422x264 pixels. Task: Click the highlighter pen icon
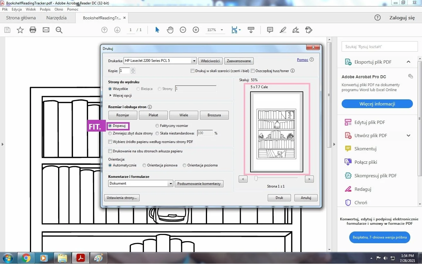tap(283, 30)
